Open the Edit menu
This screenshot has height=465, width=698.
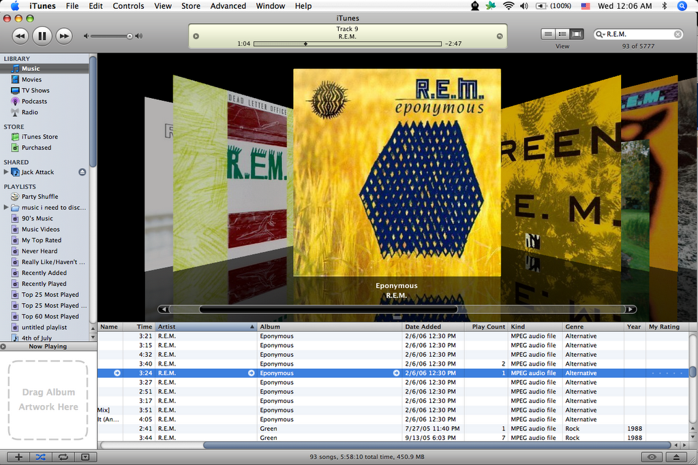pos(95,5)
